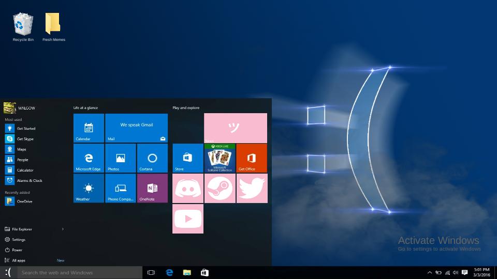Open the Microsoft Solitaire Collection tile
This screenshot has width=497, height=279.
coord(220,158)
